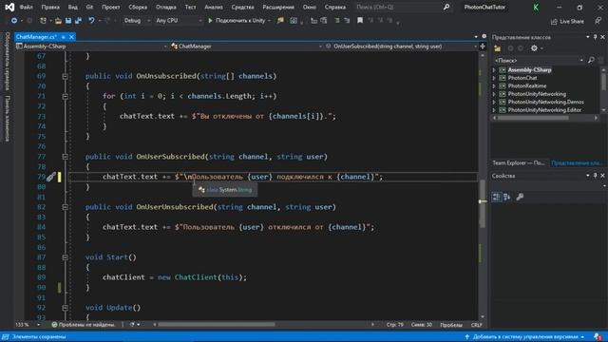Click the Visual Studio logo icon
This screenshot has width=608, height=342.
point(9,7)
